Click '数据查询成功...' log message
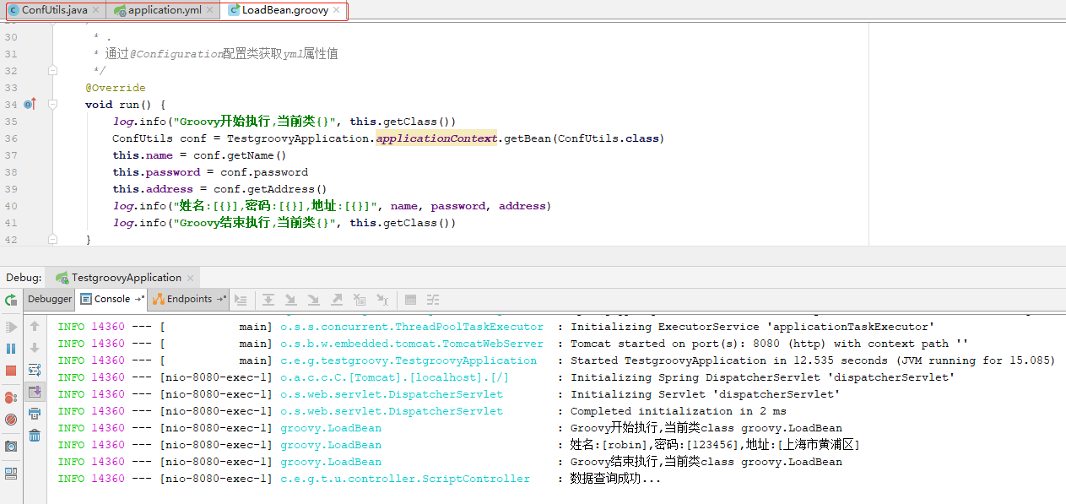Image resolution: width=1066 pixels, height=504 pixels. pyautogui.click(x=616, y=479)
